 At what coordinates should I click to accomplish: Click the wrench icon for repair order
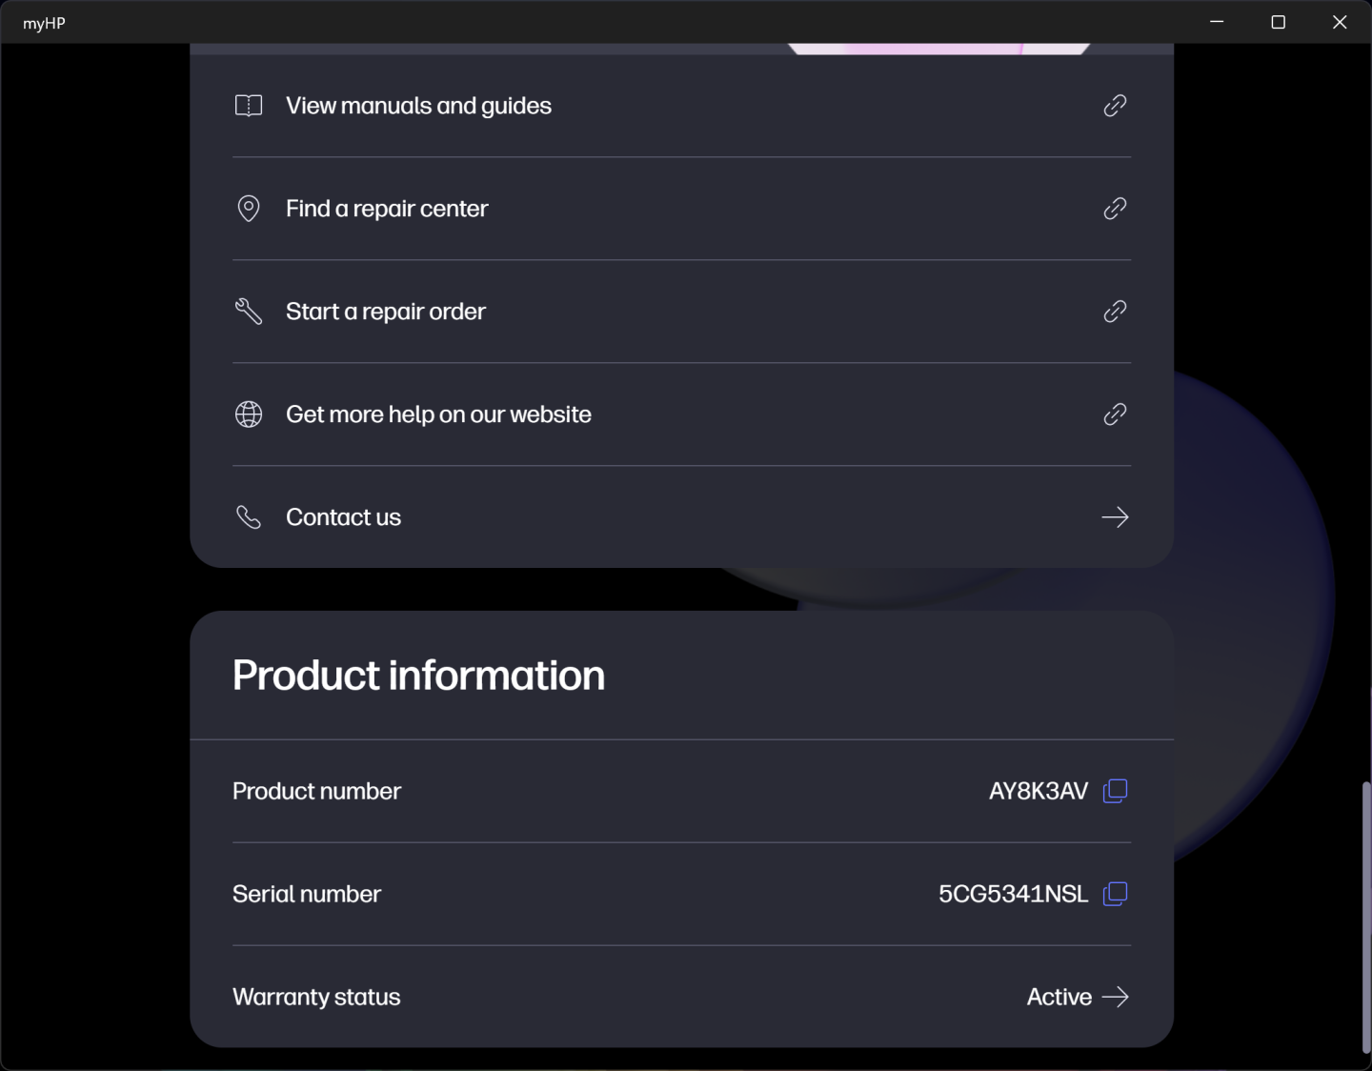click(249, 312)
